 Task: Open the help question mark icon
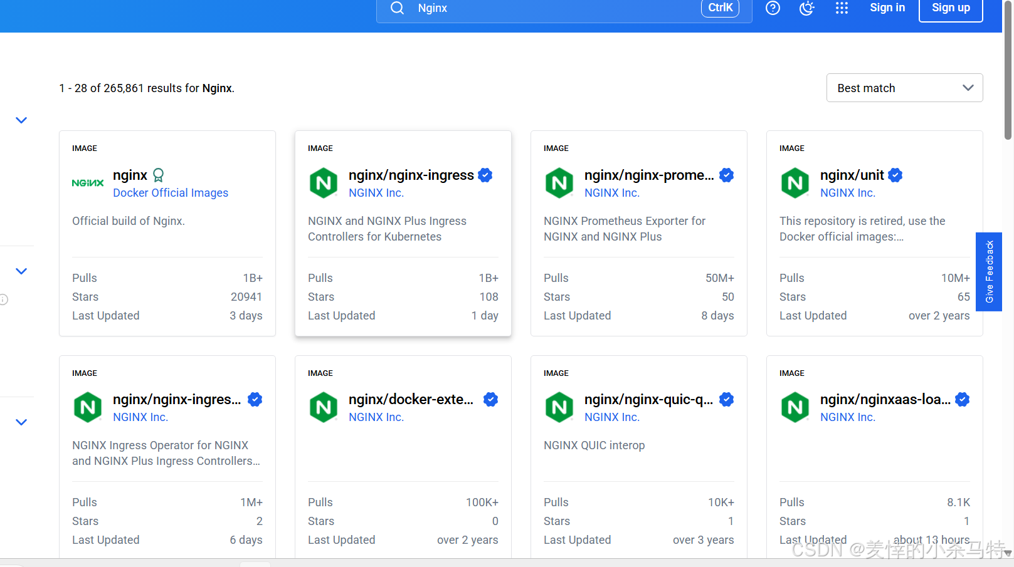pyautogui.click(x=773, y=8)
